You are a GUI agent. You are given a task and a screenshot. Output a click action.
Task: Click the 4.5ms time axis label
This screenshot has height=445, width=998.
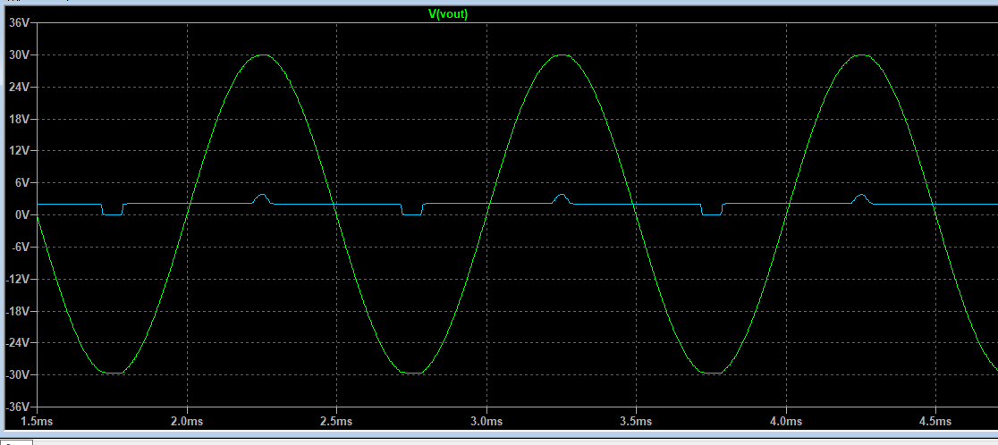936,422
